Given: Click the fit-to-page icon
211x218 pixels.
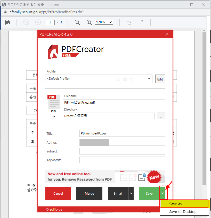Looking at the screenshot, I should pos(141,22).
